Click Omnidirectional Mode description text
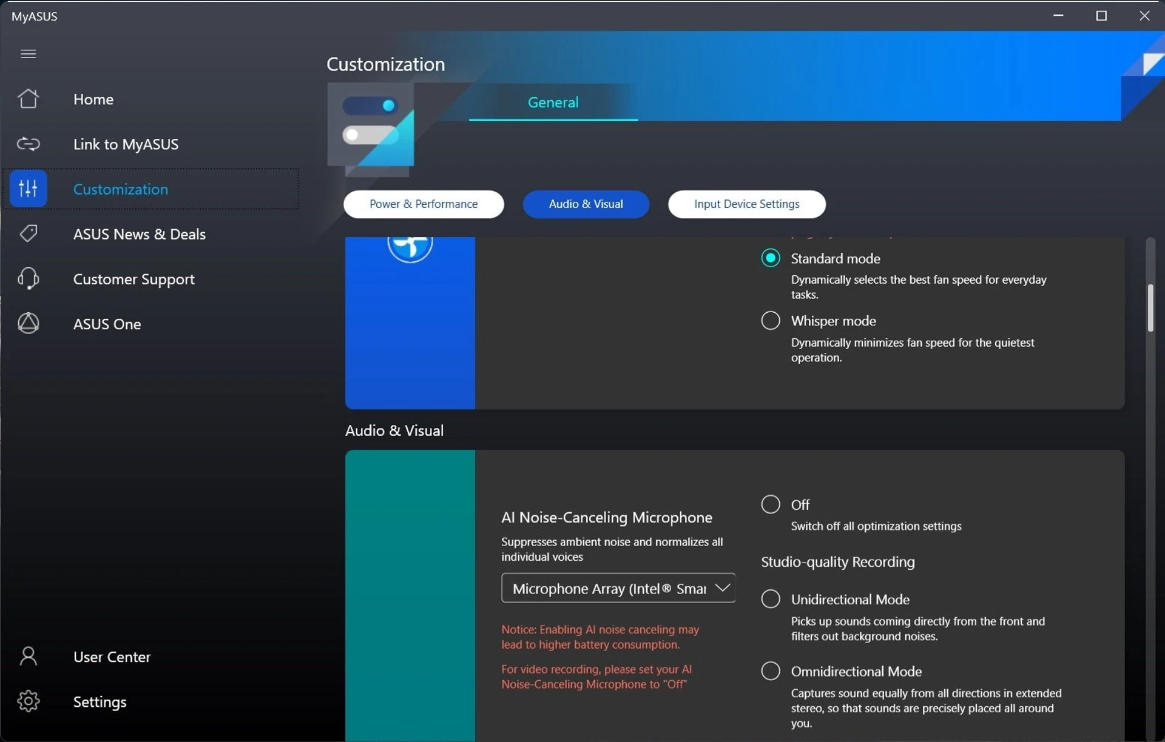 (x=926, y=708)
